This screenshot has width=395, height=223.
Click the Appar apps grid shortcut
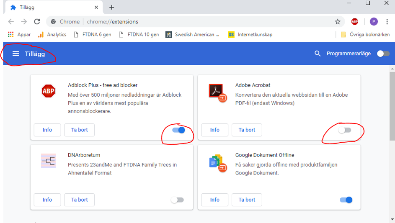19,34
